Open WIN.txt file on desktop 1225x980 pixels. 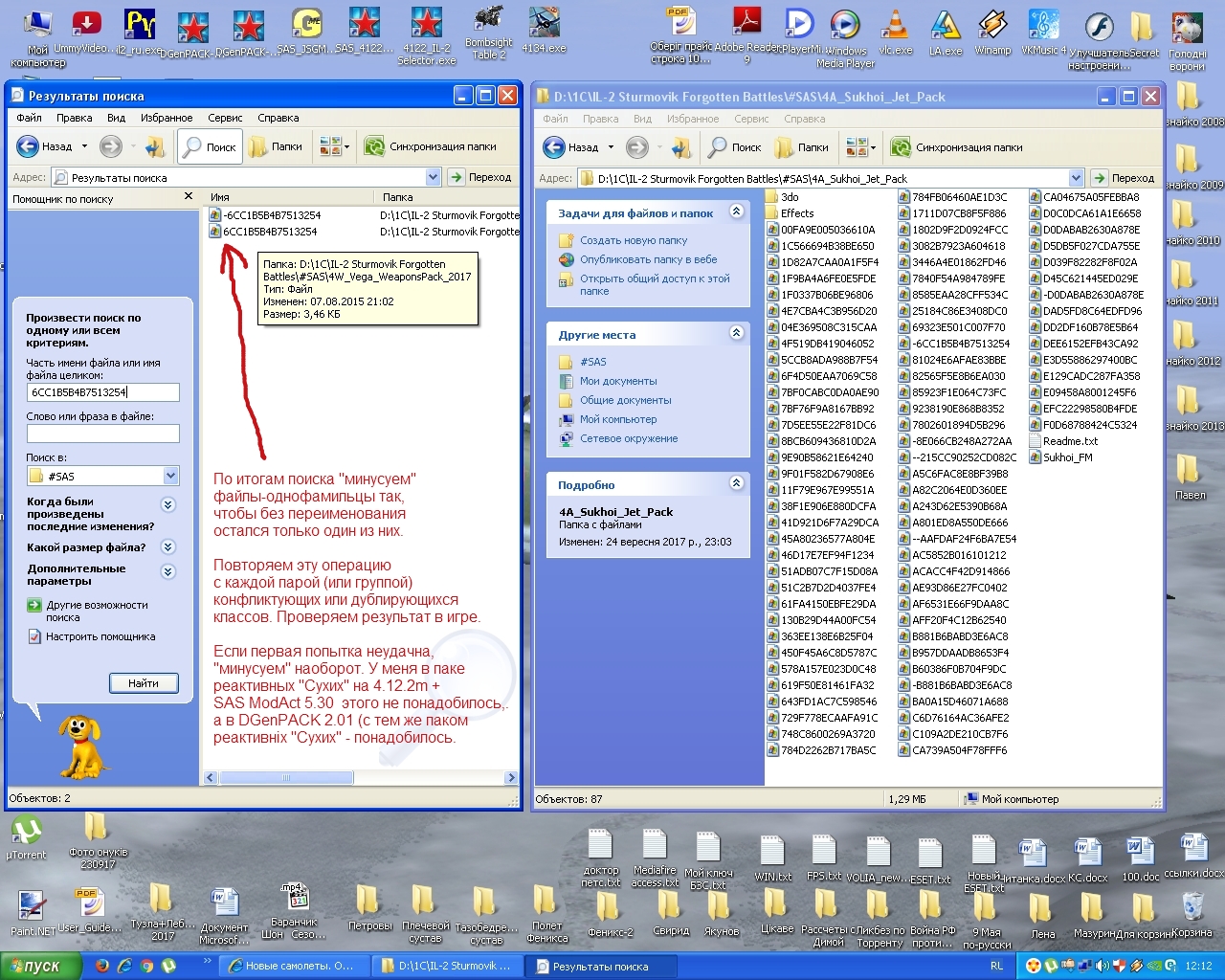pos(772,858)
